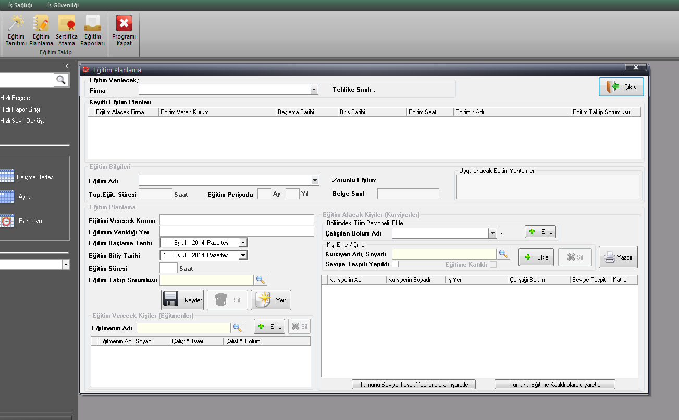Click Tümünü Seviye Tespit Yapıldı olarak işaretle
This screenshot has width=679, height=420.
[x=414, y=385]
